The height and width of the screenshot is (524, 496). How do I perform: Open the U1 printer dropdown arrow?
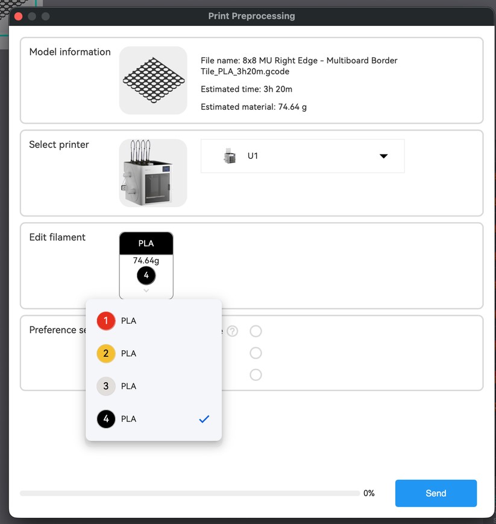pos(383,156)
